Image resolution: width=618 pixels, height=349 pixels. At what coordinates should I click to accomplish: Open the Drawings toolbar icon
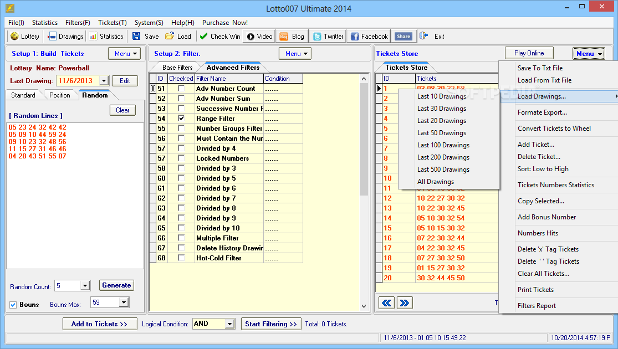tap(52, 36)
